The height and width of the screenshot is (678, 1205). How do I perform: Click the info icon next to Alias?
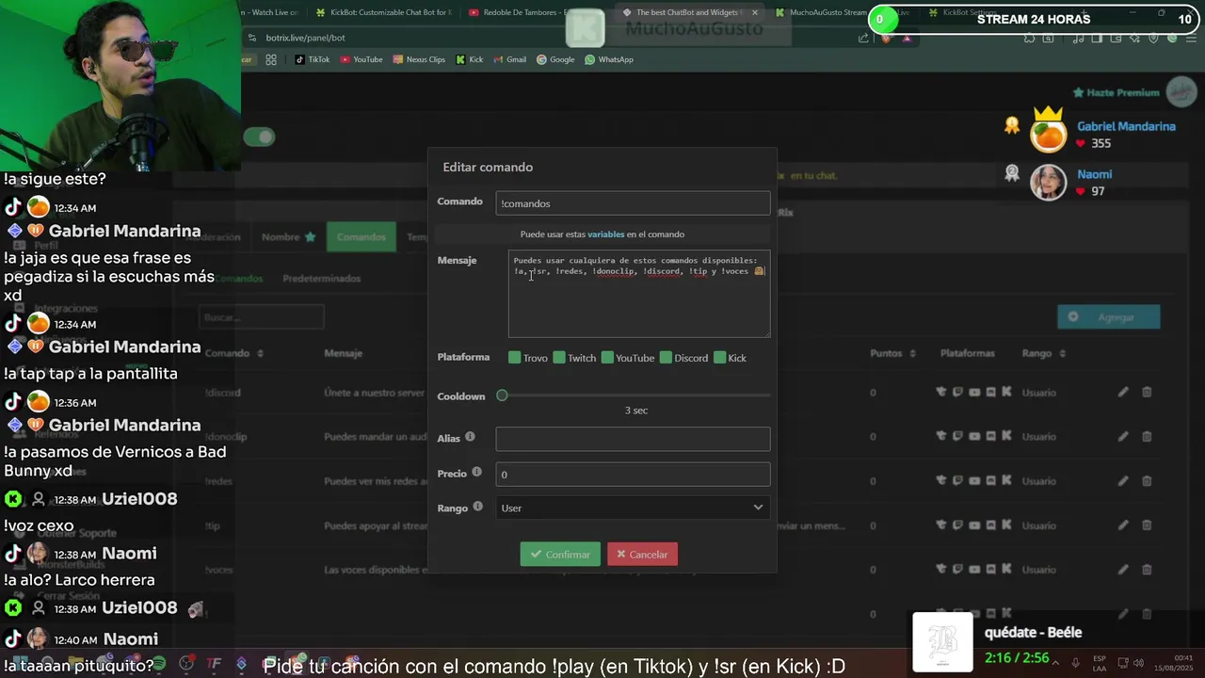(470, 437)
